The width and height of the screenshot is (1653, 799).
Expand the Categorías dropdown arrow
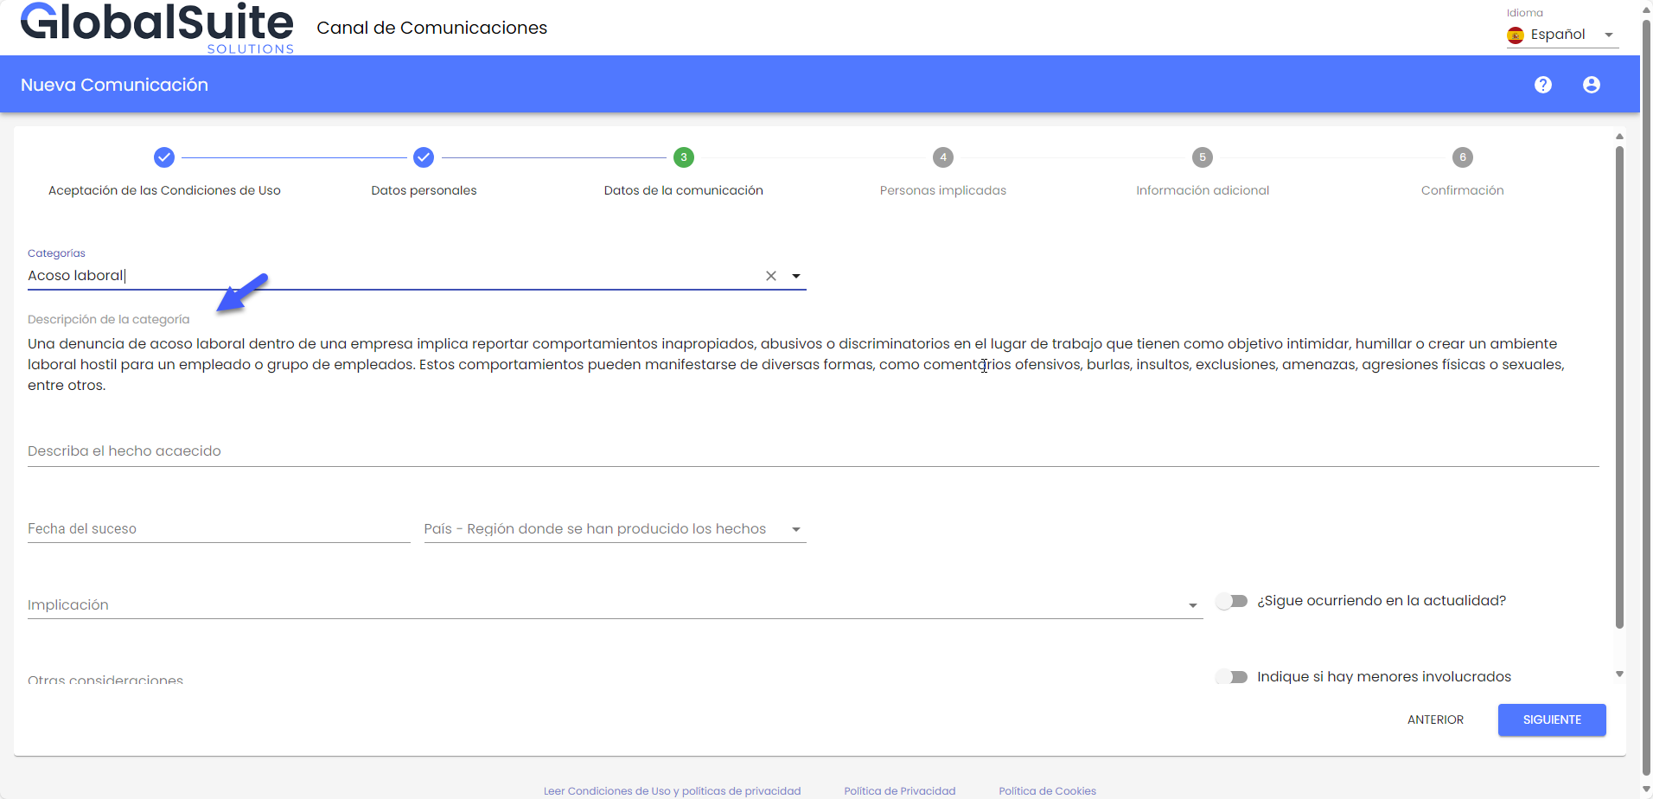click(796, 276)
